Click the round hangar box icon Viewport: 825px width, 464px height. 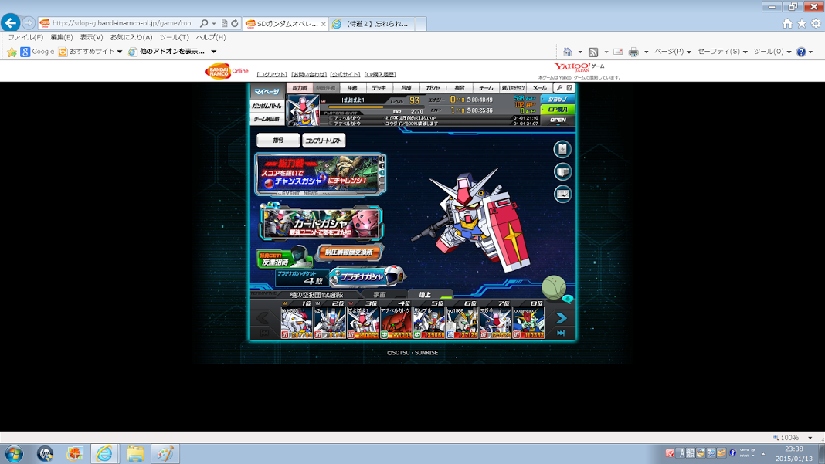pos(562,171)
